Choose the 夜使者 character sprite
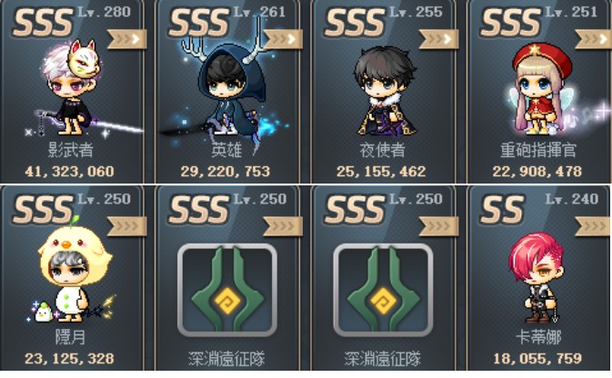Screen dimensions: 612x378 [384, 91]
